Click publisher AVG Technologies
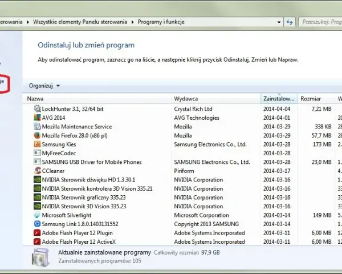342x274 pixels. 197,118
